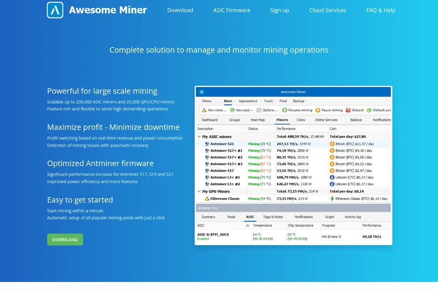Viewport: 438px width, 292px height.
Task: Go to ASIC Firmware page
Action: coord(232,10)
